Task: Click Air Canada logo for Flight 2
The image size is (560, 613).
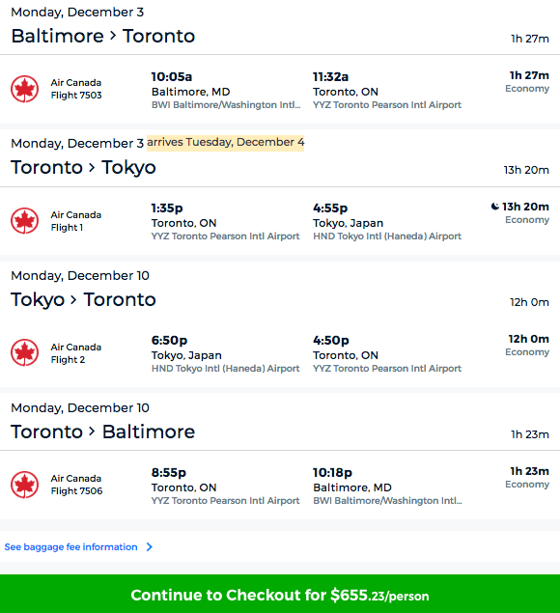Action: coord(25,352)
